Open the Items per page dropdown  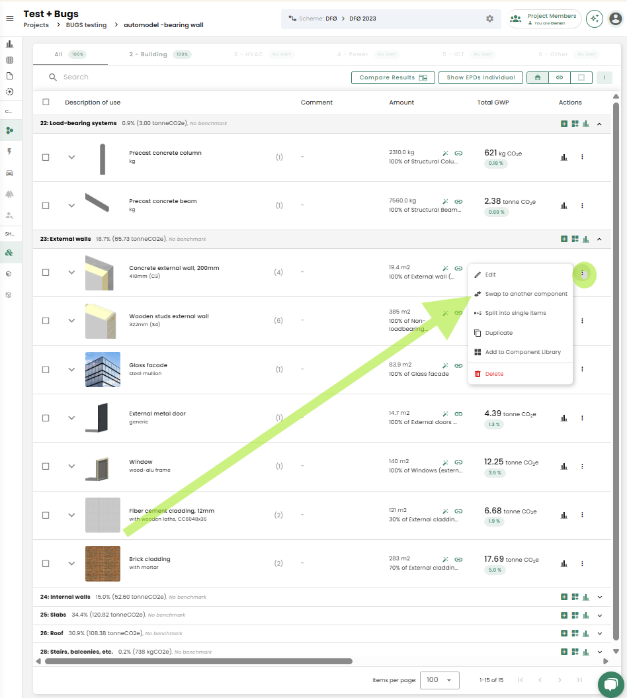[x=440, y=679]
